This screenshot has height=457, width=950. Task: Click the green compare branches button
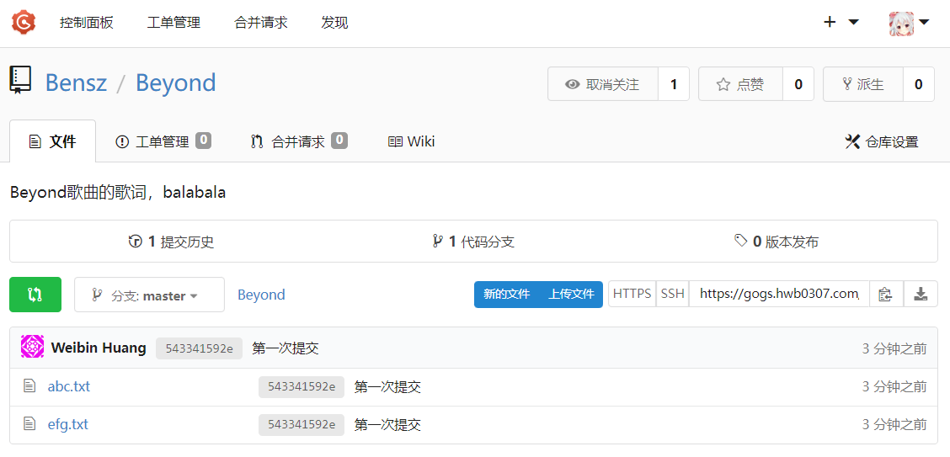[x=35, y=295]
